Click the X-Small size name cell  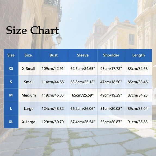29,69
